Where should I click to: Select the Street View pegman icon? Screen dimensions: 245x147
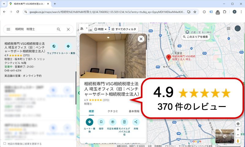click(238, 141)
